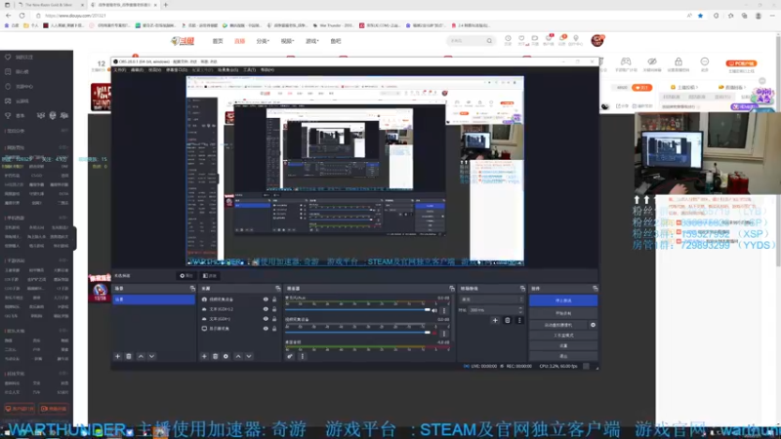Move source up in Sources panel
This screenshot has height=439, width=781.
[237, 356]
